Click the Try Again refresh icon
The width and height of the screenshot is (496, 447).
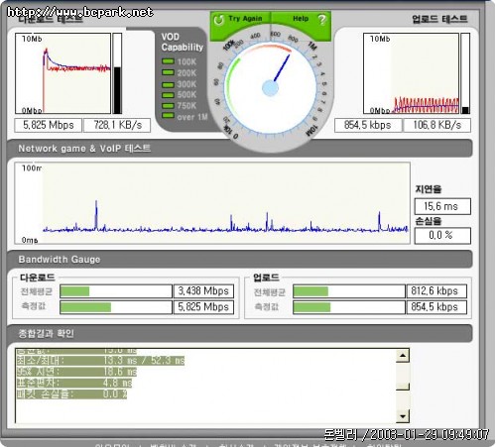(x=218, y=20)
